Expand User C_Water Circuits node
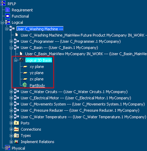The image size is (147, 151). [11, 92]
